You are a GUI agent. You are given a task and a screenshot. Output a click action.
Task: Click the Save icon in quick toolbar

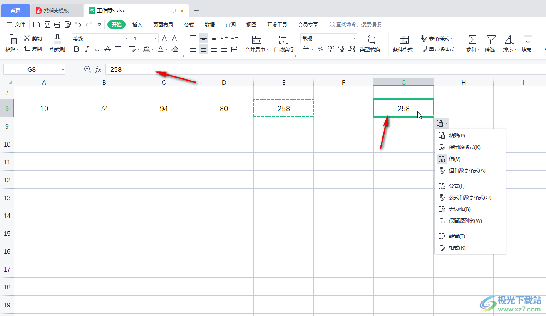(x=37, y=24)
